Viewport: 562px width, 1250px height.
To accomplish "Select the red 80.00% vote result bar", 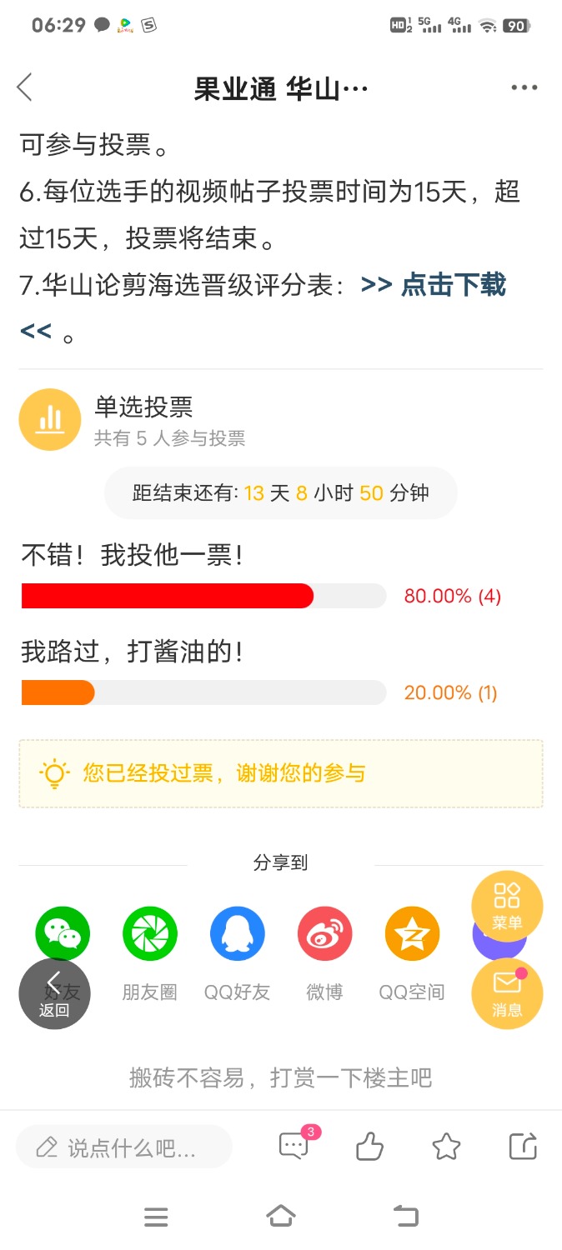I will [168, 596].
